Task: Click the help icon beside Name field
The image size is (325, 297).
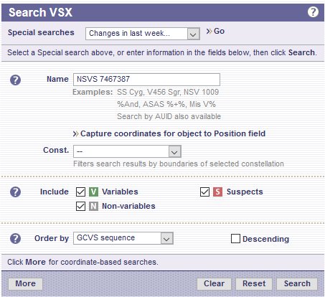Action: (x=16, y=80)
